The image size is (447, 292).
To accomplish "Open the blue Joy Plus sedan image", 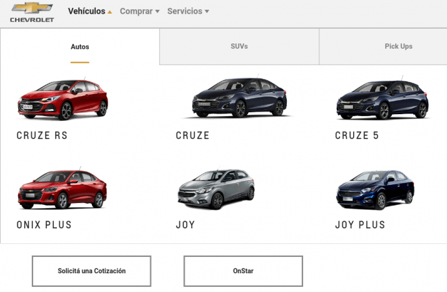I will (376, 190).
